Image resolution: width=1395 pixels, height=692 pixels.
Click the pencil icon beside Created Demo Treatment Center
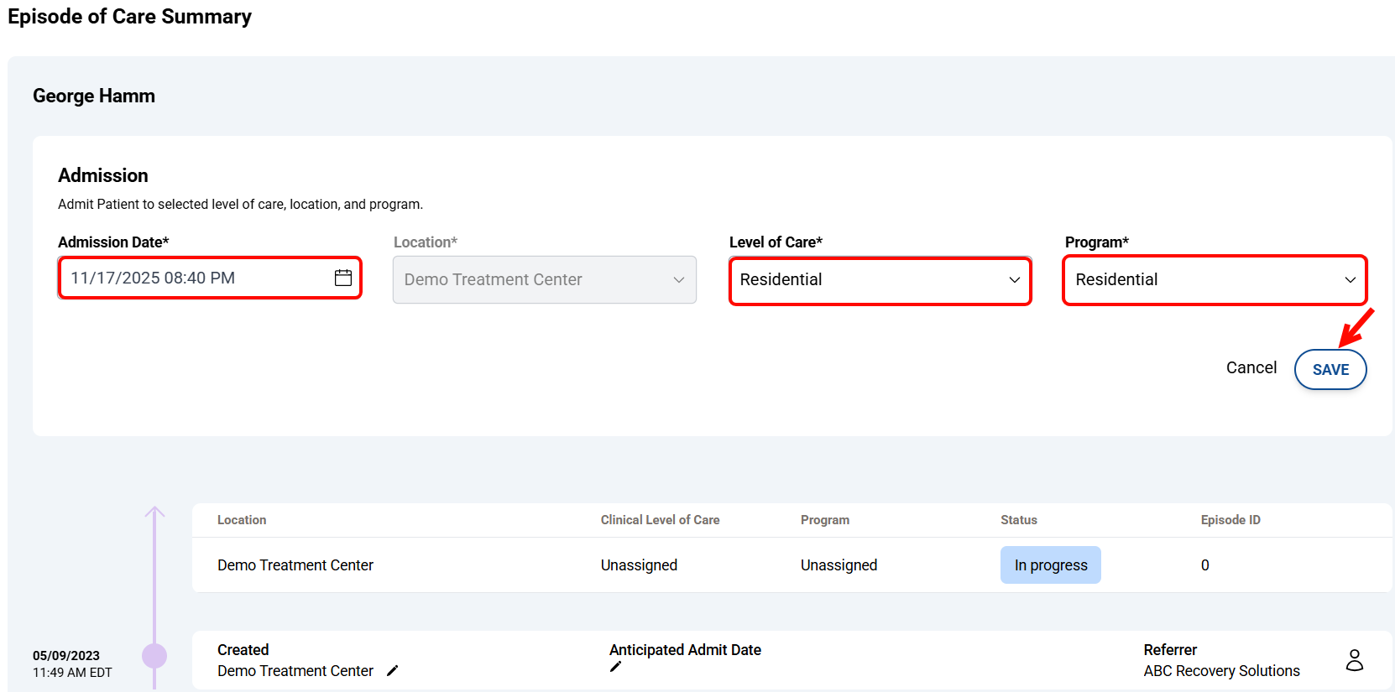[392, 671]
